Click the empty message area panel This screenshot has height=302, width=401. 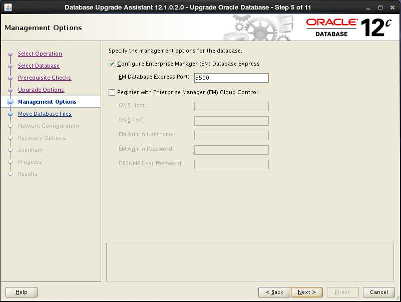[250, 262]
